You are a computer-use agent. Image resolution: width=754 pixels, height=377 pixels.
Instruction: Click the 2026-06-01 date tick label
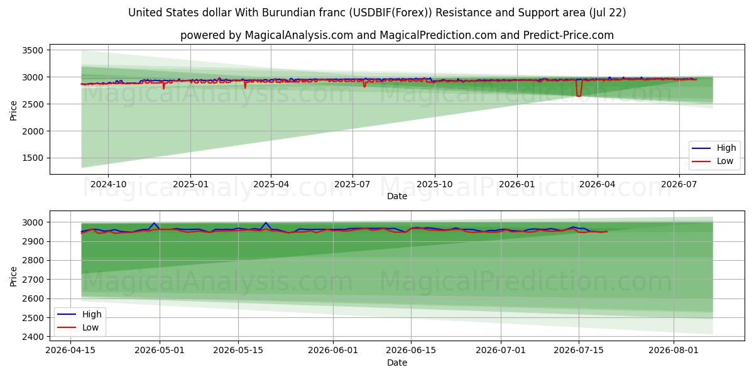click(333, 351)
